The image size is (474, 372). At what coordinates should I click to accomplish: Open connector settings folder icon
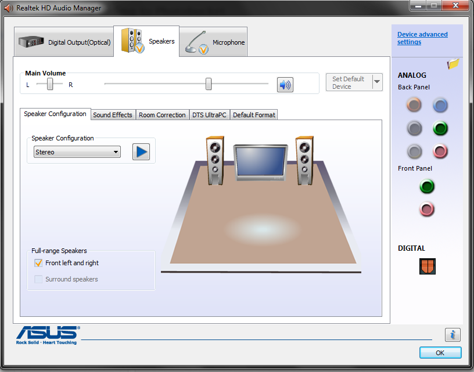[453, 63]
